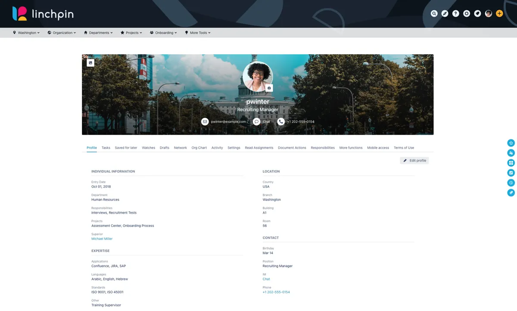Click the clock sidebar icon
Viewport: 517px width, 311px height.
(x=511, y=183)
